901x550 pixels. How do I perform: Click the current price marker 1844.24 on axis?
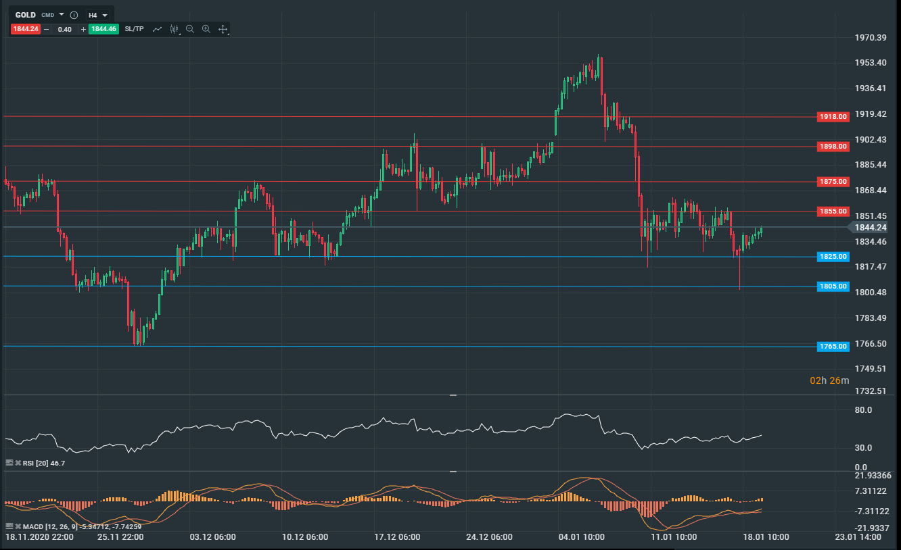870,228
